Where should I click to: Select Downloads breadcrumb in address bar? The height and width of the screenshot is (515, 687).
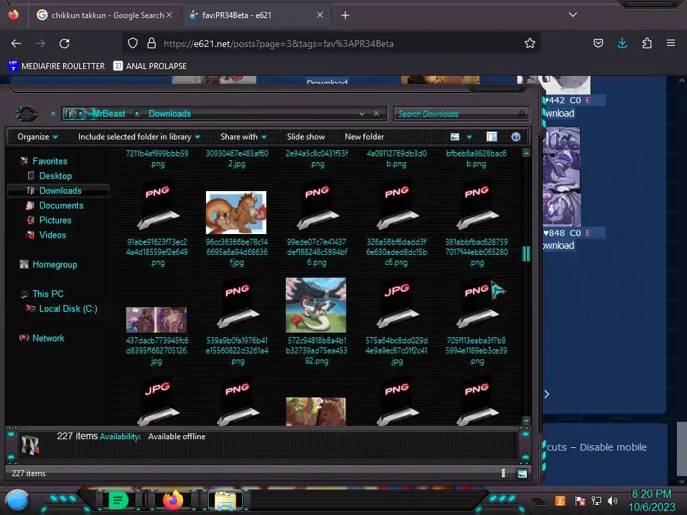(x=170, y=114)
